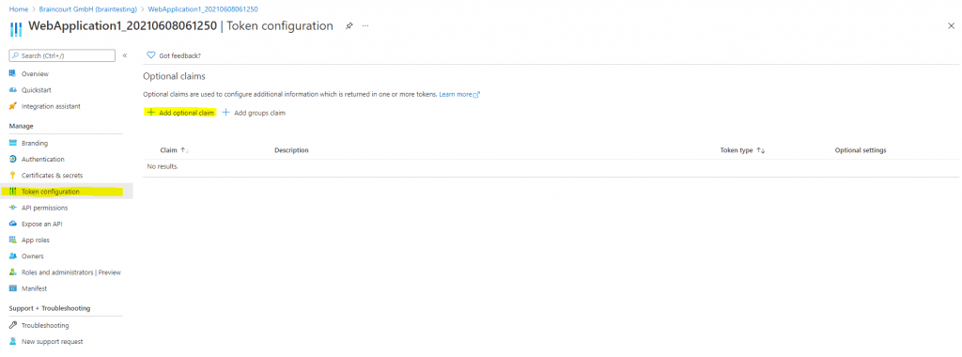
Task: Pin the Token configuration page
Action: 349,26
